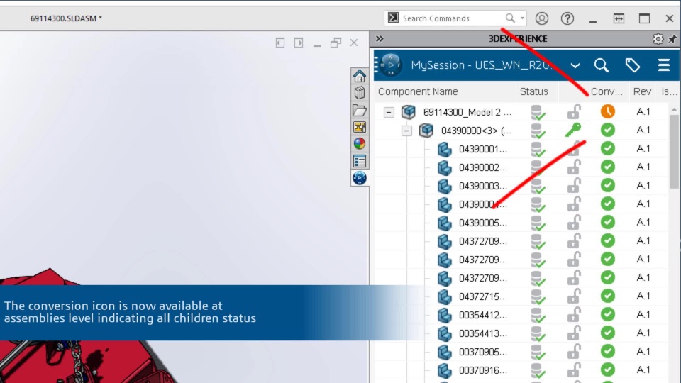Click the saved status icon for 69114300_Model 2
Screen dimensions: 681x383
pos(538,113)
